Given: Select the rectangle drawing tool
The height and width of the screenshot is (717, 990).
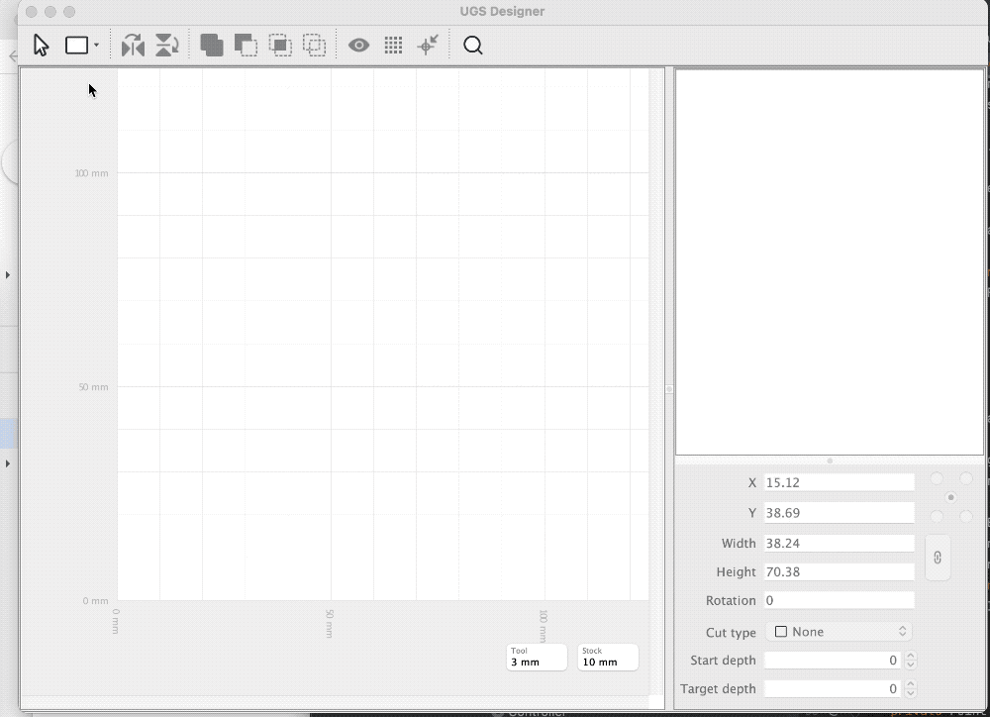Looking at the screenshot, I should coord(77,45).
